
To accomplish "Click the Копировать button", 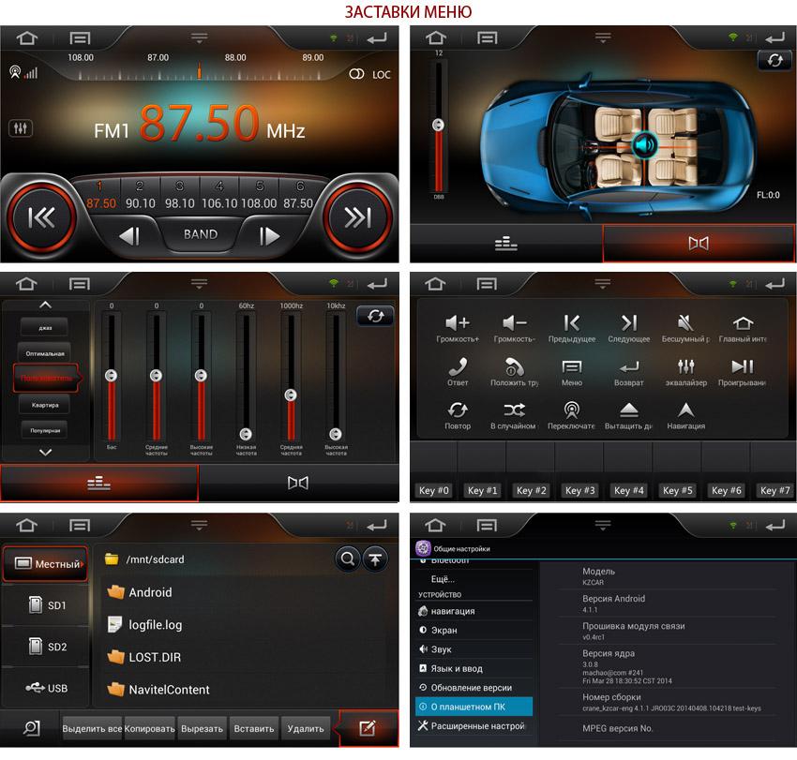I will (150, 728).
